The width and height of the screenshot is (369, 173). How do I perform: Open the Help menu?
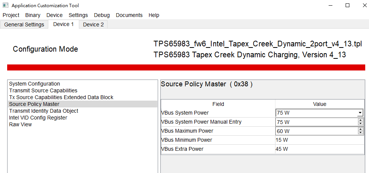pos(154,15)
